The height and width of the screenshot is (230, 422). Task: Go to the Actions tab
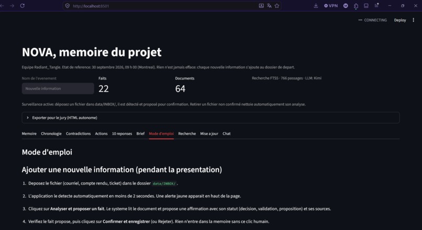101,133
